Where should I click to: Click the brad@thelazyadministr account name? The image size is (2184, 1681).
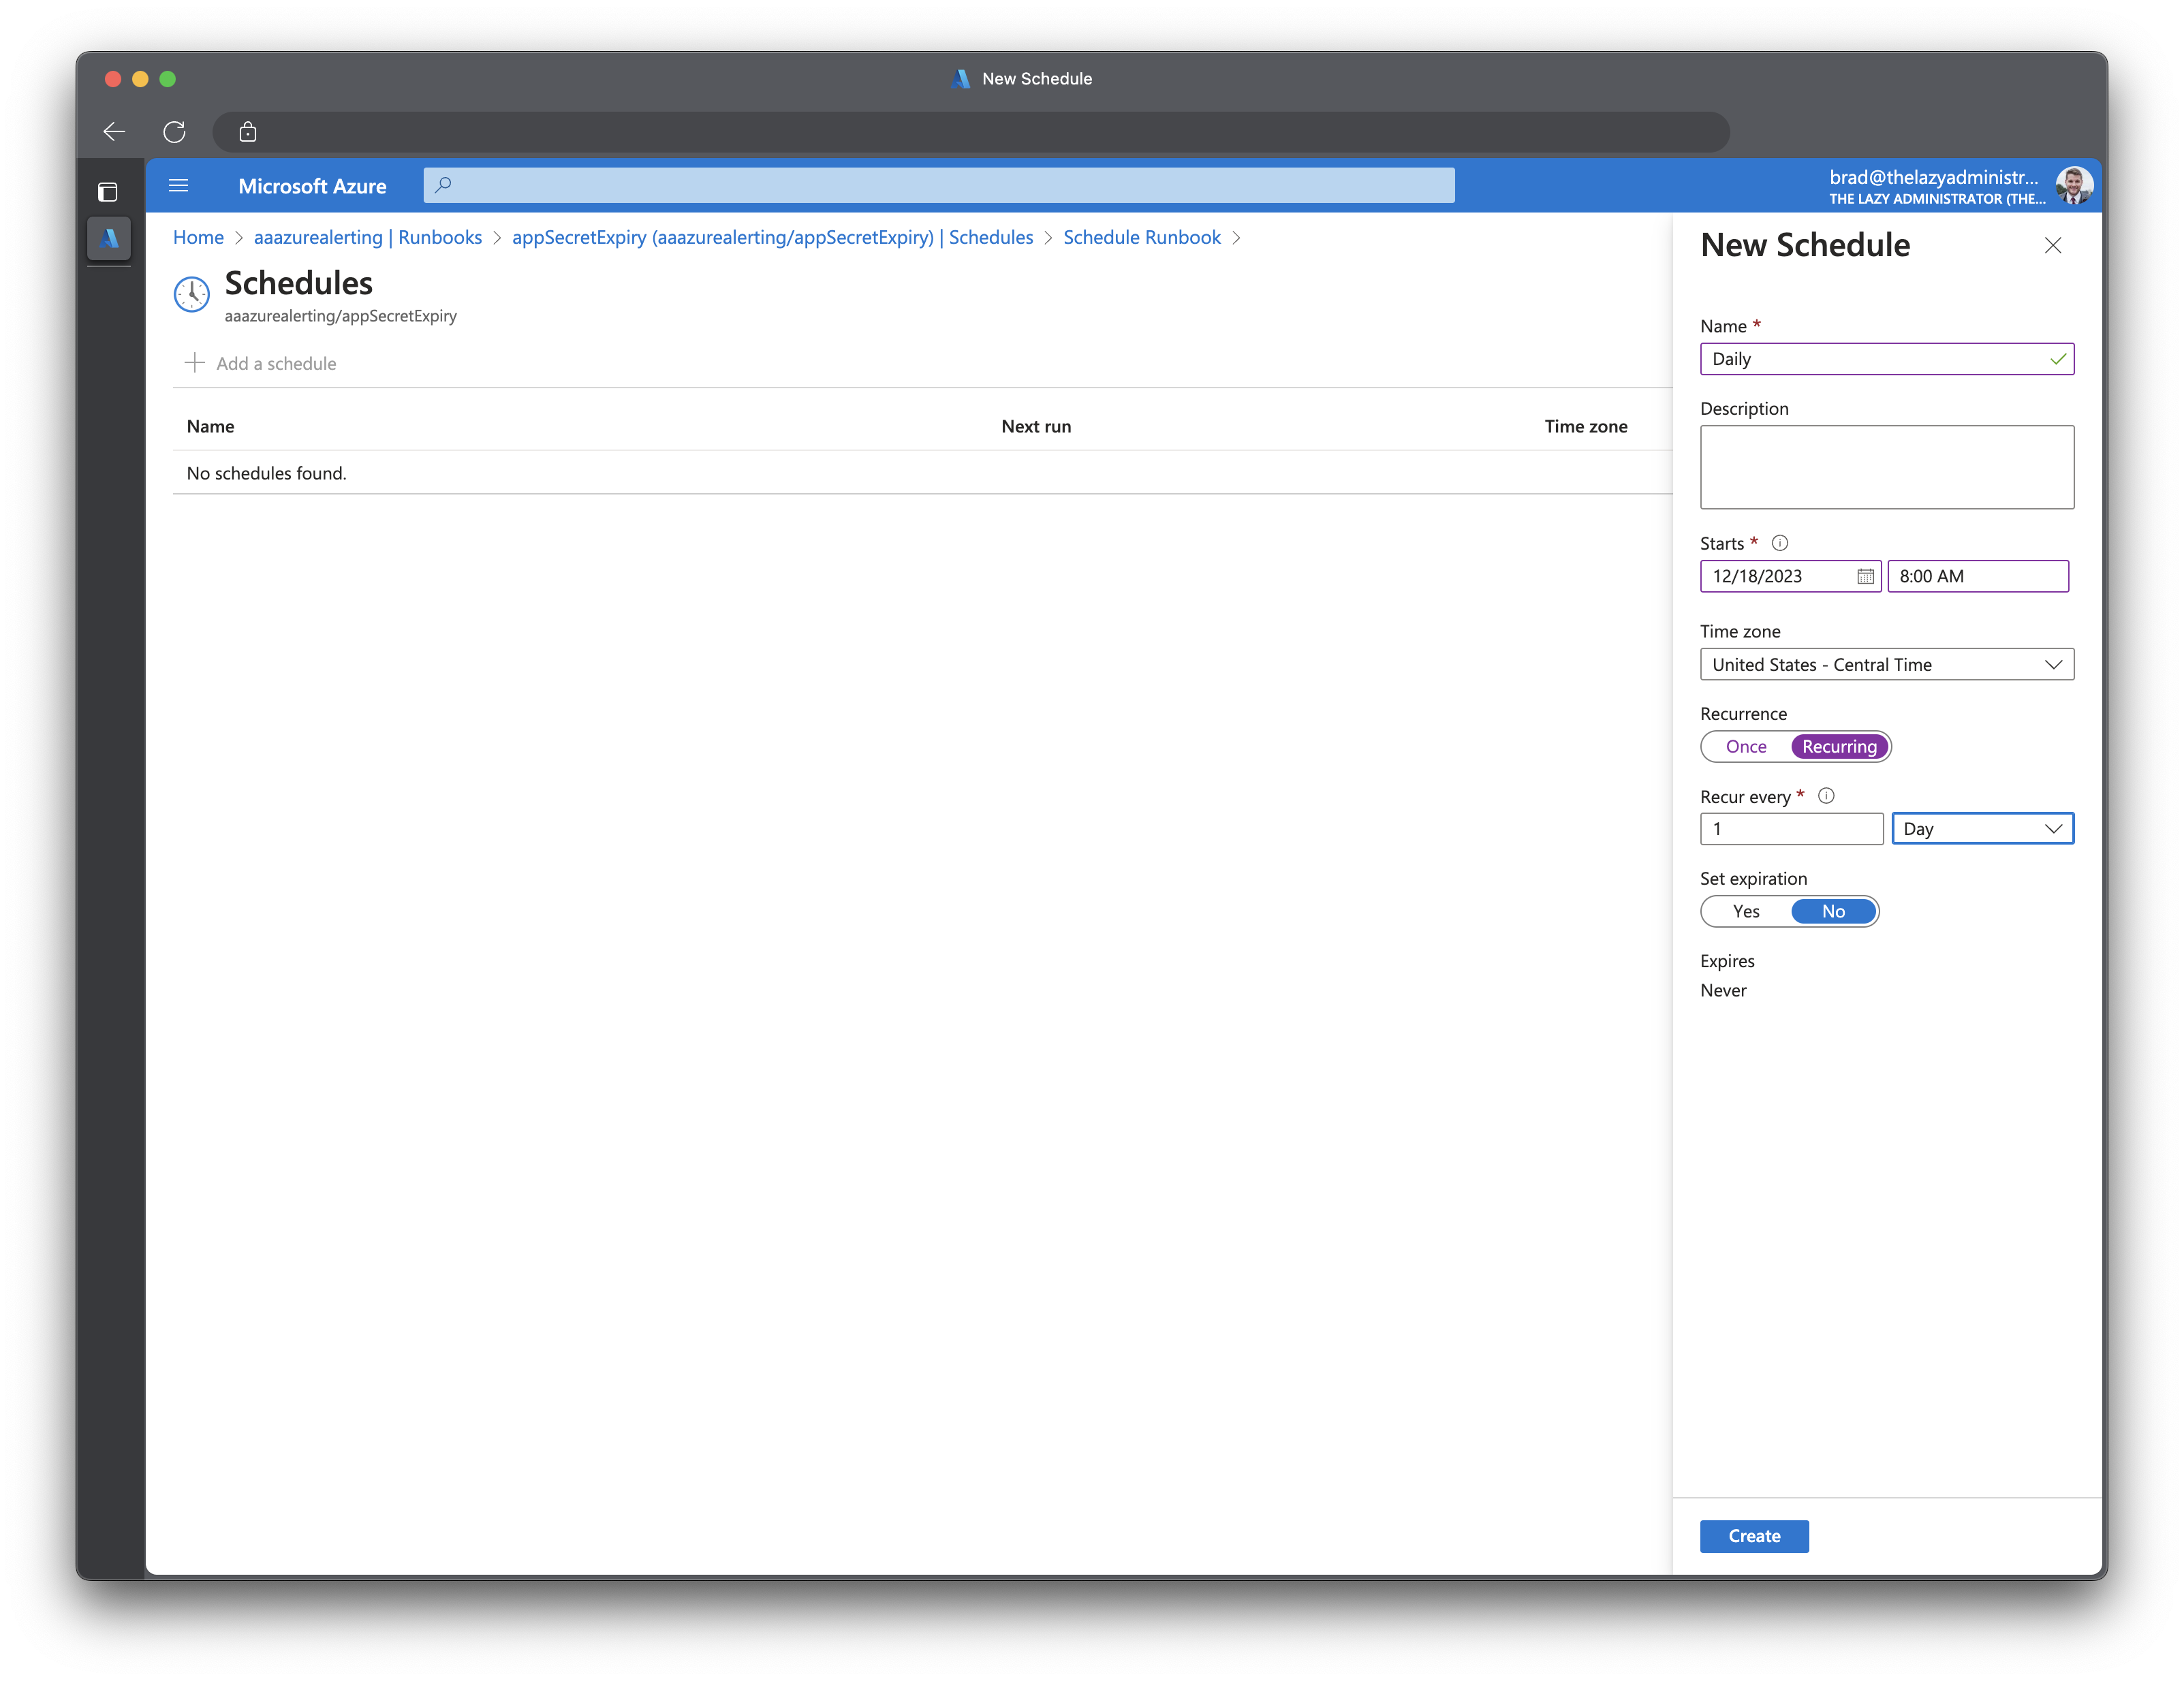click(x=1933, y=177)
